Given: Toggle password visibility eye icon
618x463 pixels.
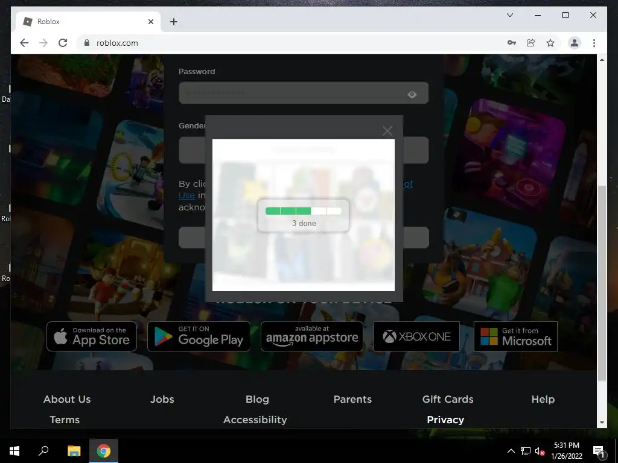Looking at the screenshot, I should click(412, 95).
